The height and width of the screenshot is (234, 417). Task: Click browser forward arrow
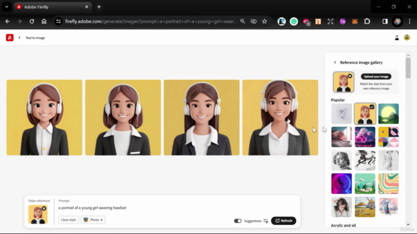pos(20,21)
